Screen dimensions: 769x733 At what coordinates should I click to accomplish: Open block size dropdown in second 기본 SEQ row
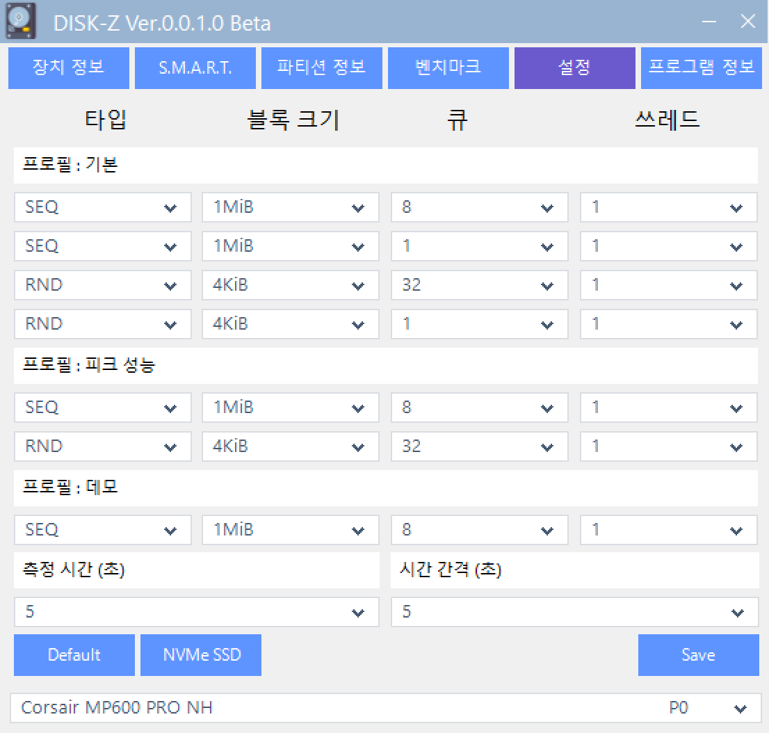[291, 245]
